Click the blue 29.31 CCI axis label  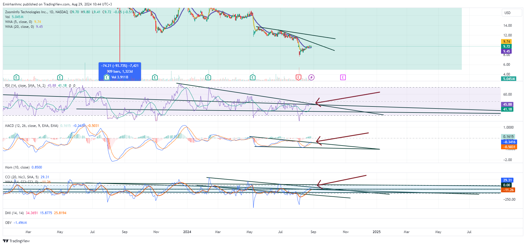(x=507, y=180)
